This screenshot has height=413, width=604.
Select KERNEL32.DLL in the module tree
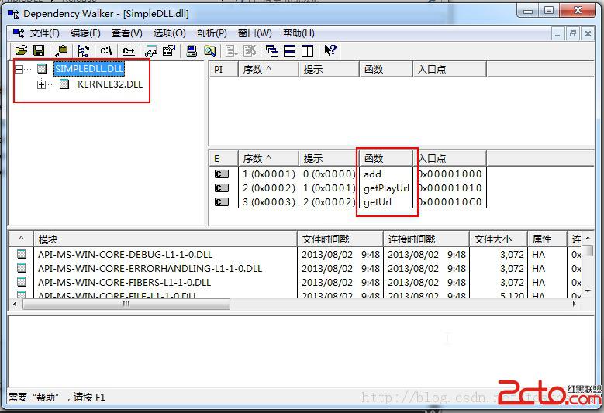tap(110, 84)
